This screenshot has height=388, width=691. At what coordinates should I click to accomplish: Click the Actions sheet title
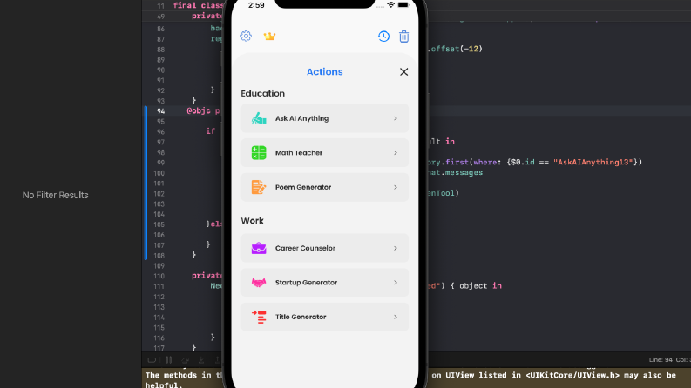pyautogui.click(x=324, y=71)
